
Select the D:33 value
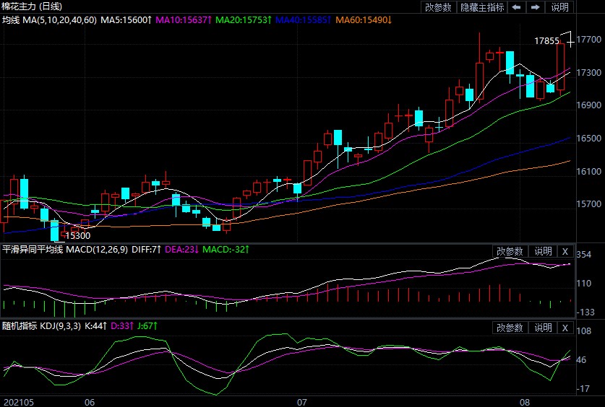tap(122, 326)
